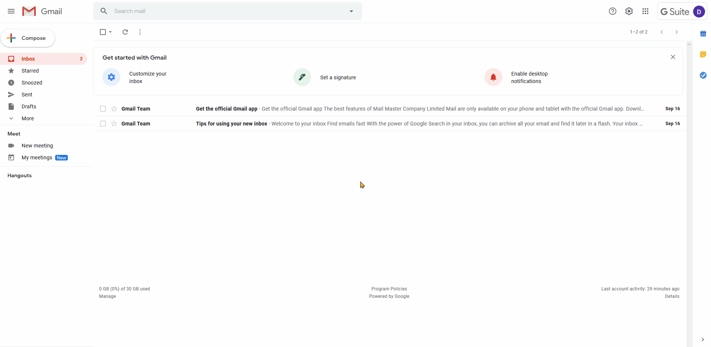The height and width of the screenshot is (347, 711).
Task: Open the Support help icon
Action: pyautogui.click(x=613, y=11)
